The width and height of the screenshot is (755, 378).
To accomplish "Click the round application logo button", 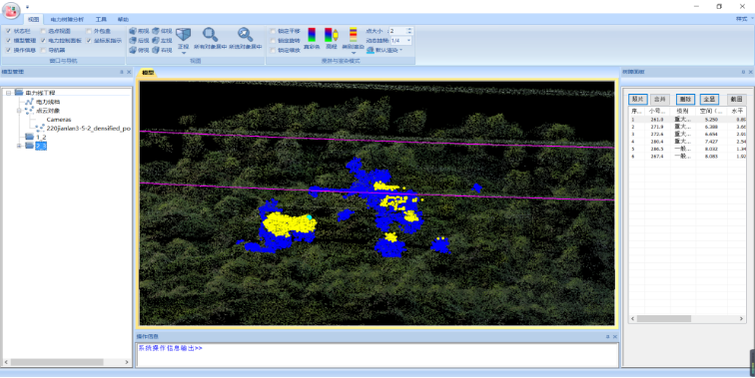I will click(x=11, y=11).
